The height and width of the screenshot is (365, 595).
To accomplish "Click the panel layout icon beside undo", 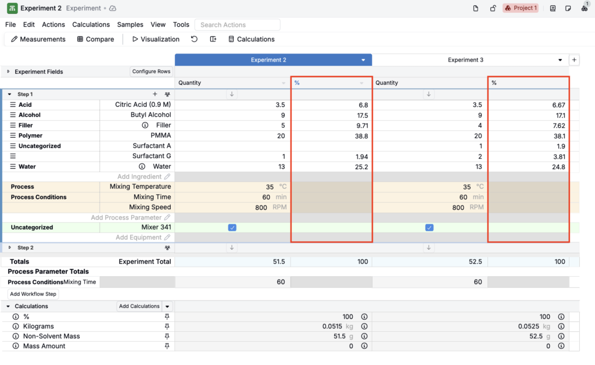I will [x=213, y=39].
